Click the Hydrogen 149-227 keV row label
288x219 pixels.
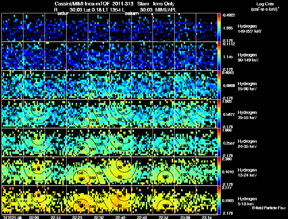[249, 29]
